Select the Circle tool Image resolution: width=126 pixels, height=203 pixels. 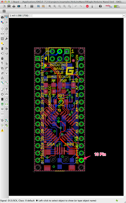2,94
